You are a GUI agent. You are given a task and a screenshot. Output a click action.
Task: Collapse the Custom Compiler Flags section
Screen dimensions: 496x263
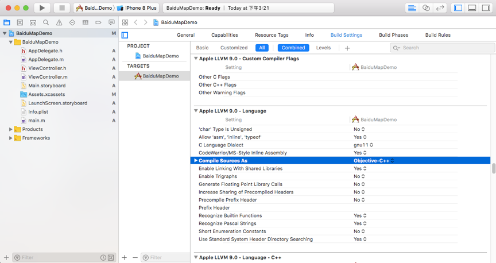click(x=196, y=59)
